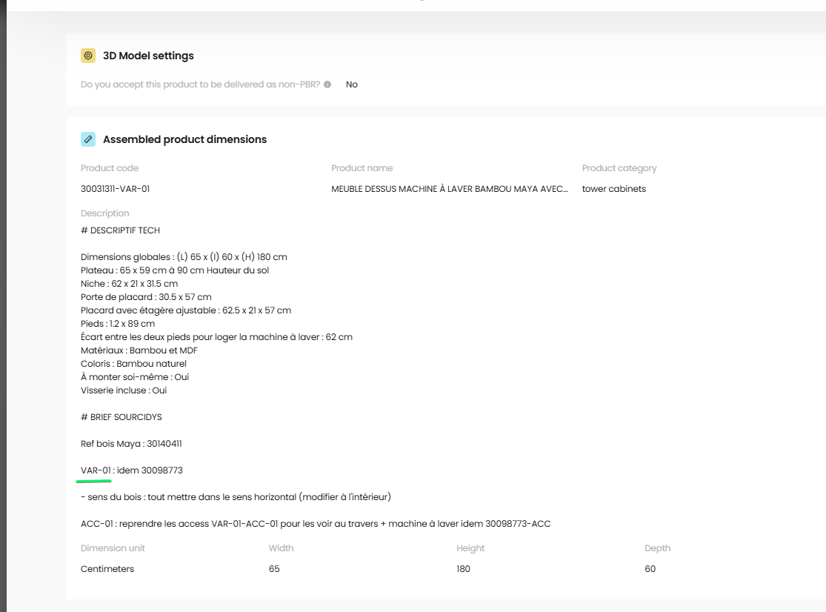Click the Width value 65
Viewport: 826px width, 612px height.
coord(274,569)
